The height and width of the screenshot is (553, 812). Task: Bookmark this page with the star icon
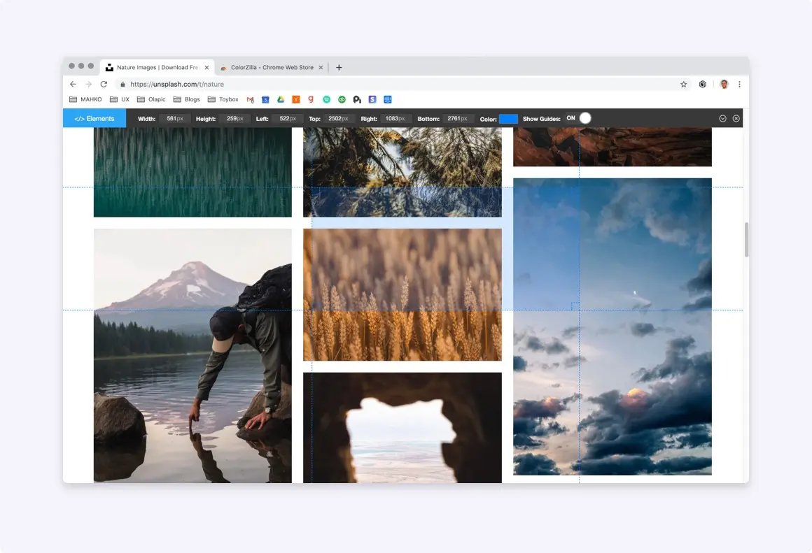click(684, 85)
